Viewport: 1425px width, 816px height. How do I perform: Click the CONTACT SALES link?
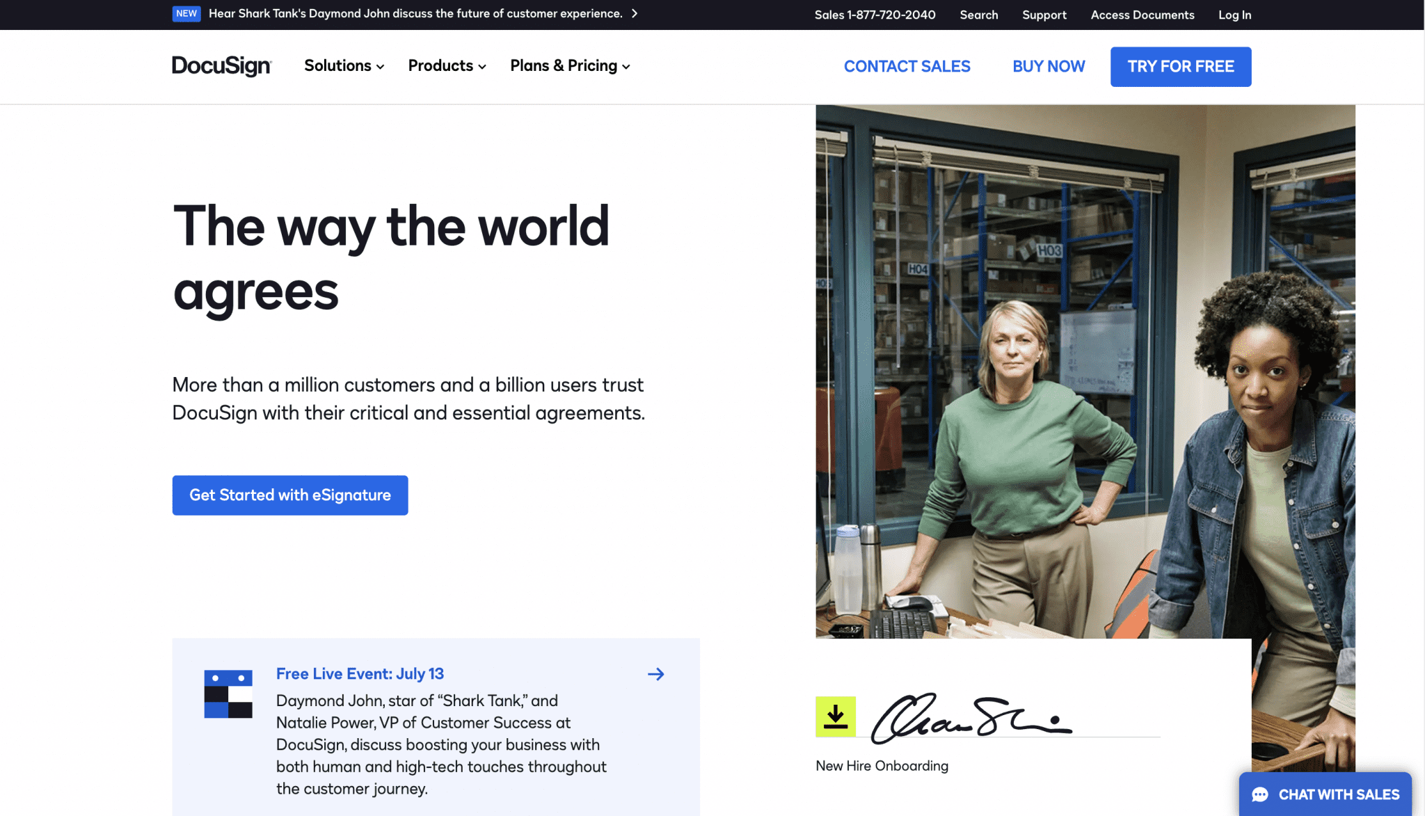[907, 67]
